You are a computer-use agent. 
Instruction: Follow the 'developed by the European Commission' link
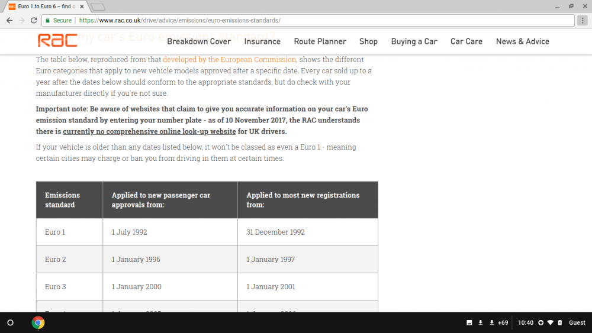(230, 60)
